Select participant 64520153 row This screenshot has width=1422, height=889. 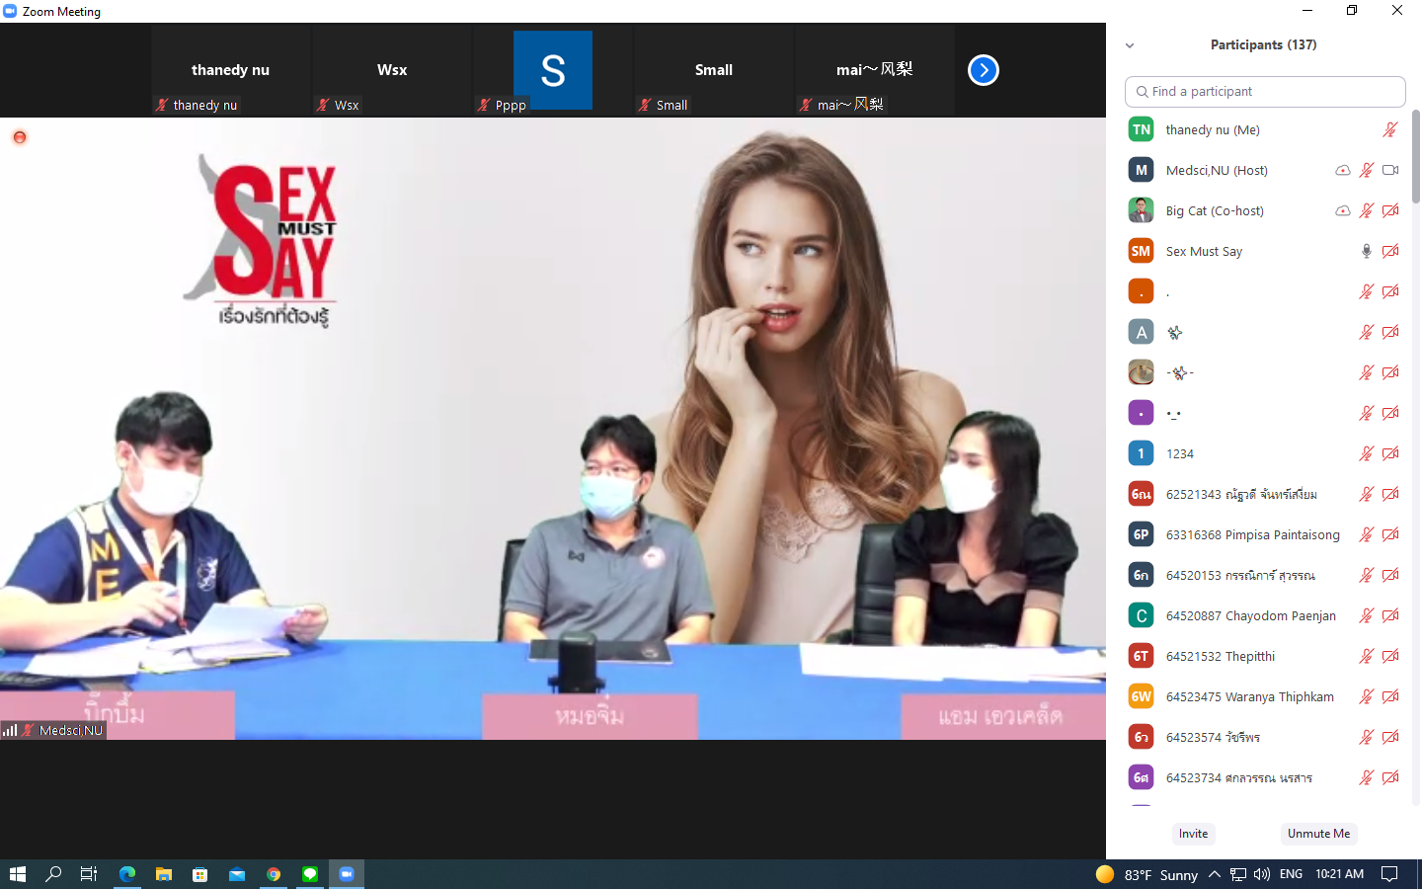pos(1265,575)
